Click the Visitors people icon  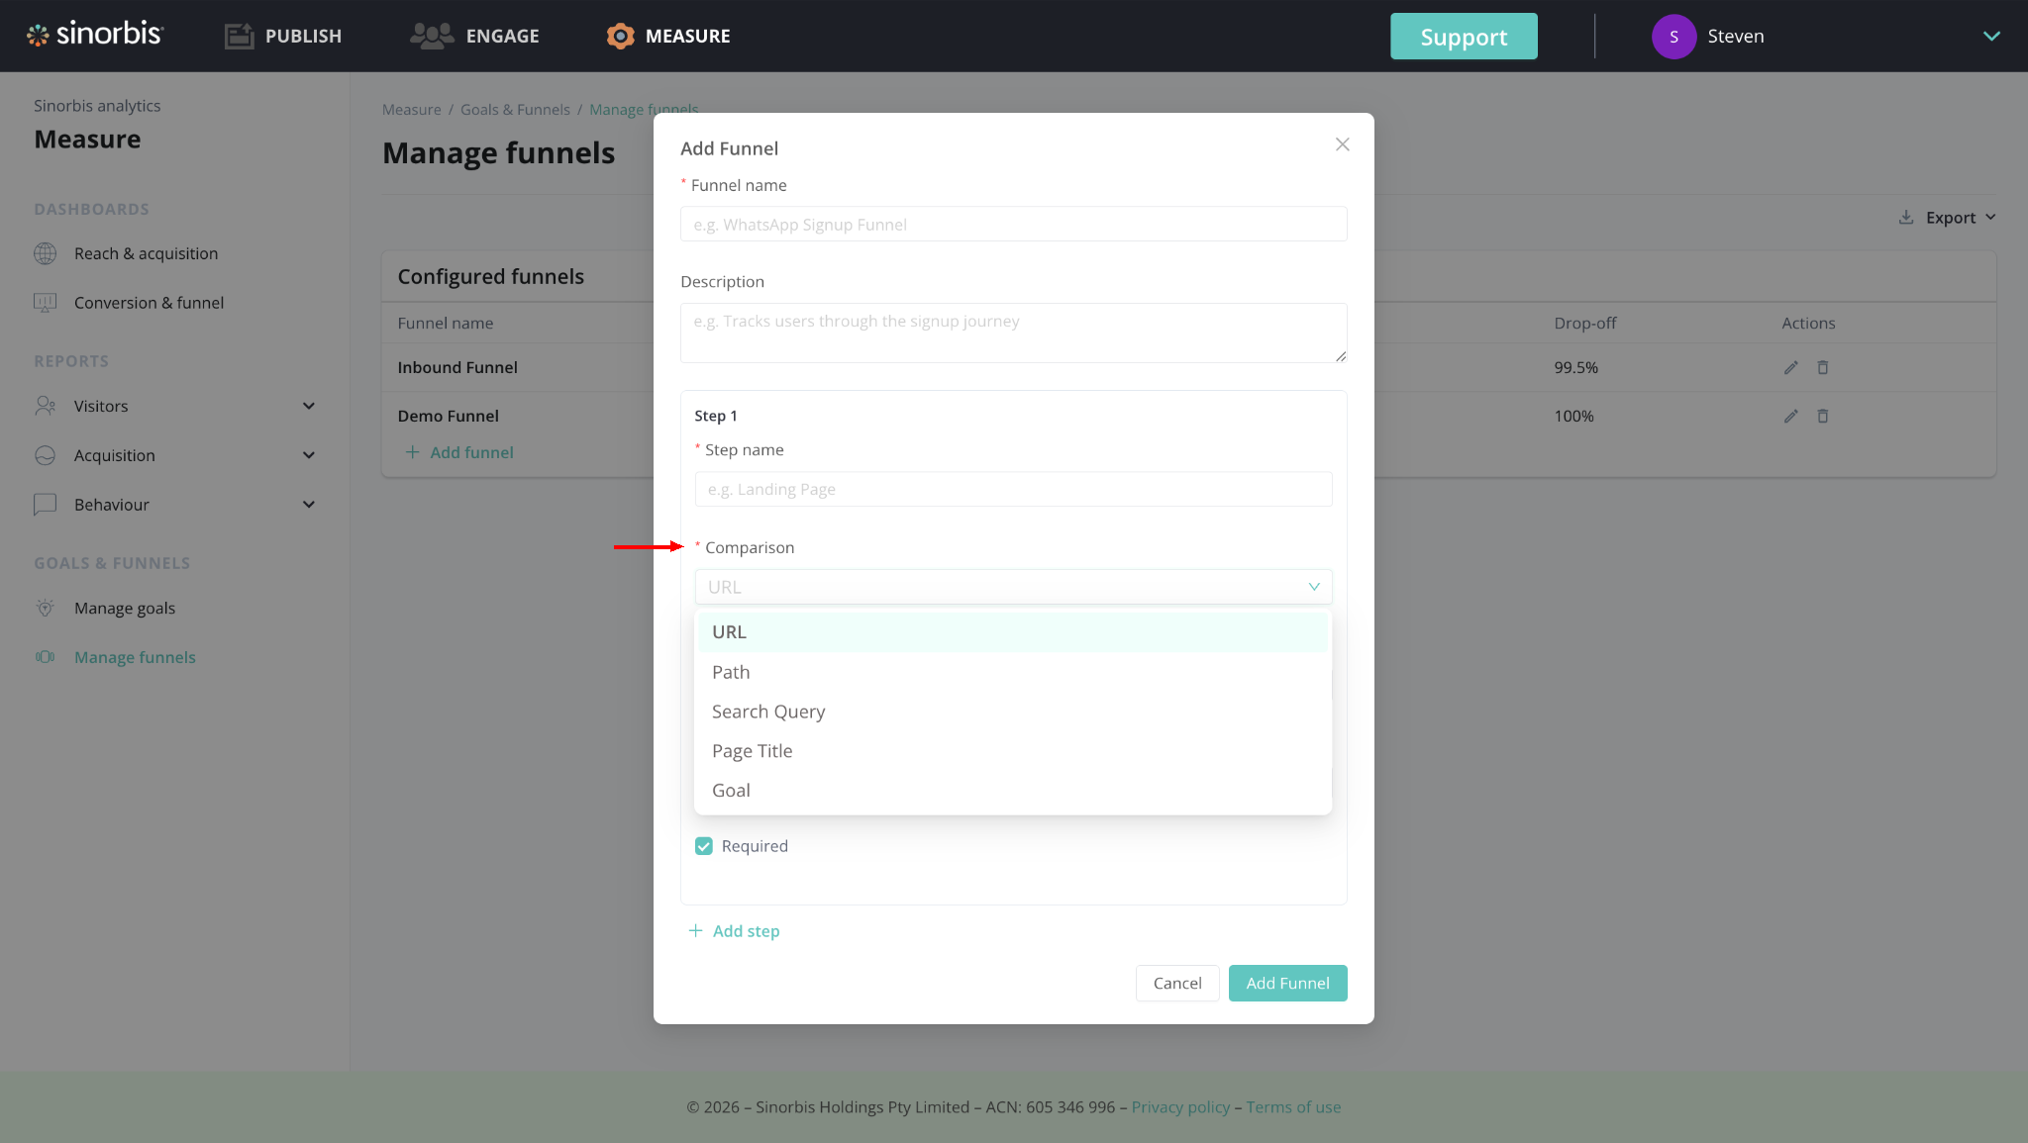[45, 406]
